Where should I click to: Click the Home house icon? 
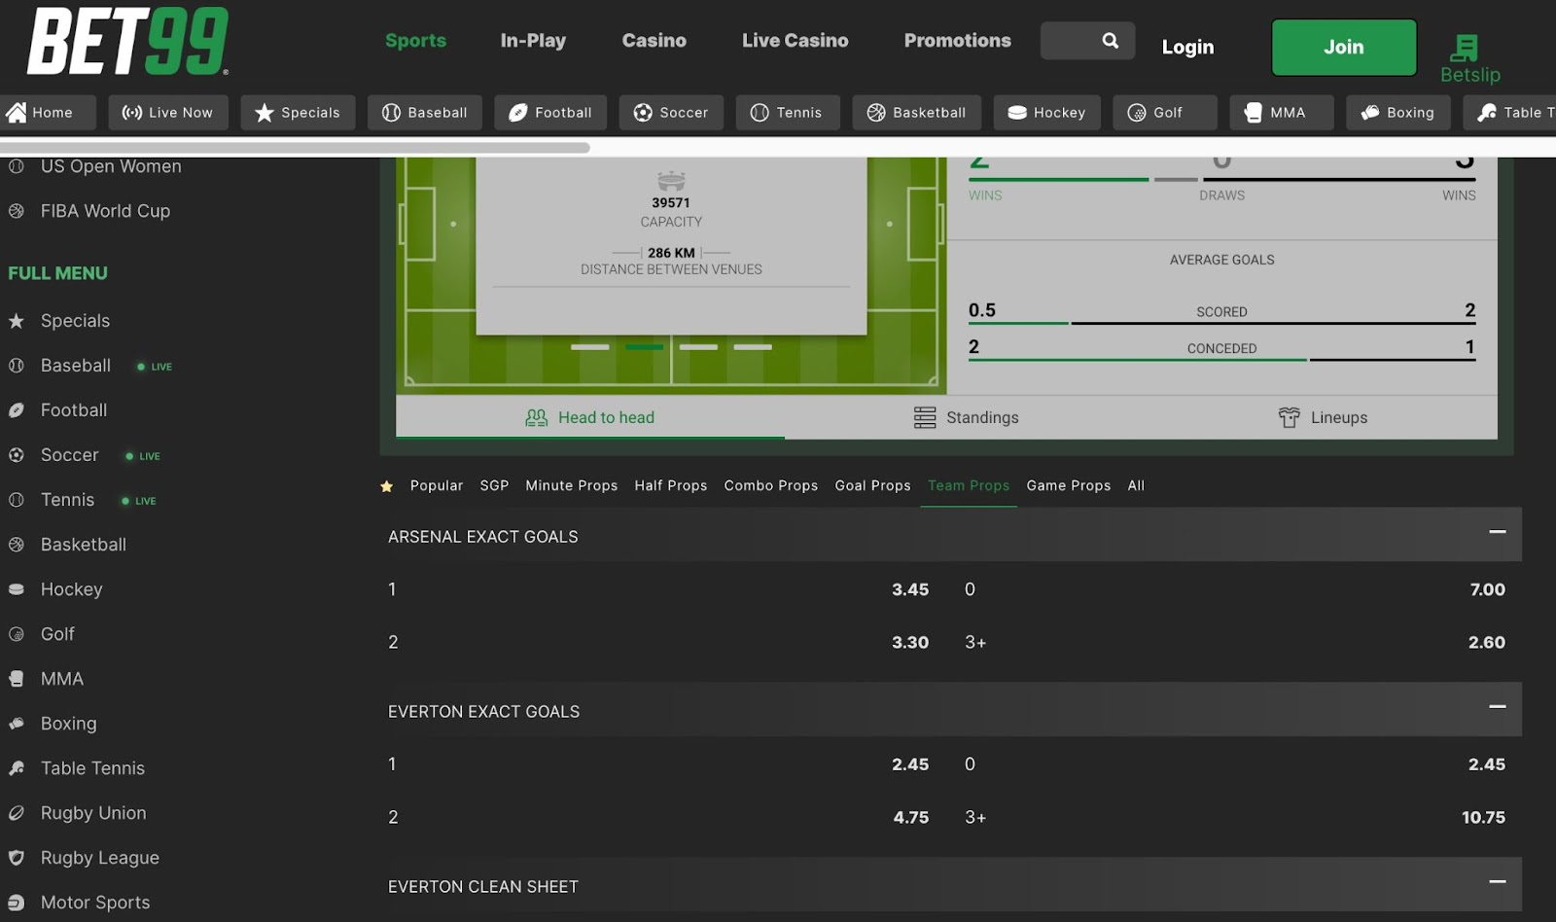tap(16, 113)
